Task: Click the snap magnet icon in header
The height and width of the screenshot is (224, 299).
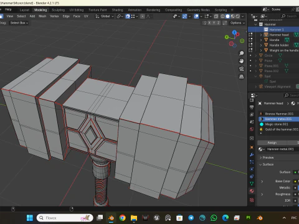Action: coord(128,16)
